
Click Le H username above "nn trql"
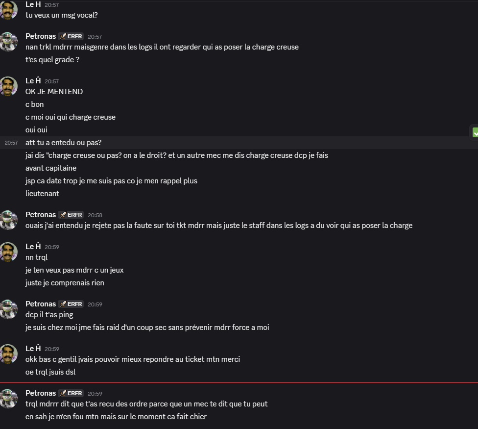pyautogui.click(x=33, y=247)
